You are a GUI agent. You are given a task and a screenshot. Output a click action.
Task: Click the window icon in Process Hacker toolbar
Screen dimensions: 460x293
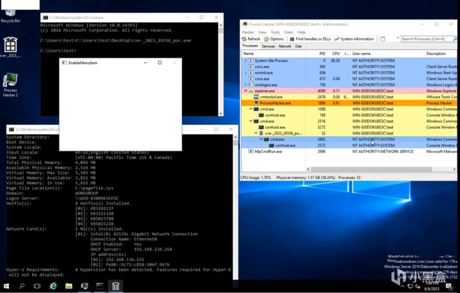click(382, 39)
